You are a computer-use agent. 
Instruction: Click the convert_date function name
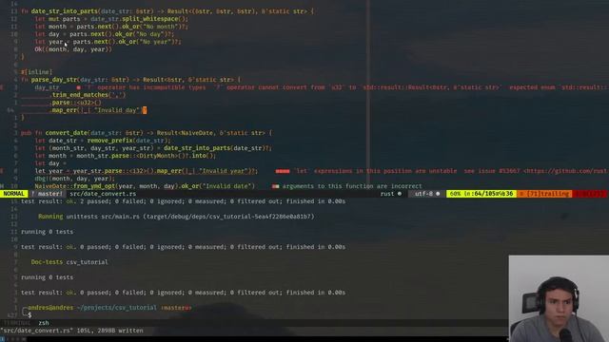point(66,133)
